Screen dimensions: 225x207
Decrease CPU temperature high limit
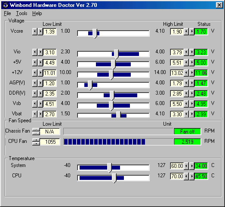point(186,176)
